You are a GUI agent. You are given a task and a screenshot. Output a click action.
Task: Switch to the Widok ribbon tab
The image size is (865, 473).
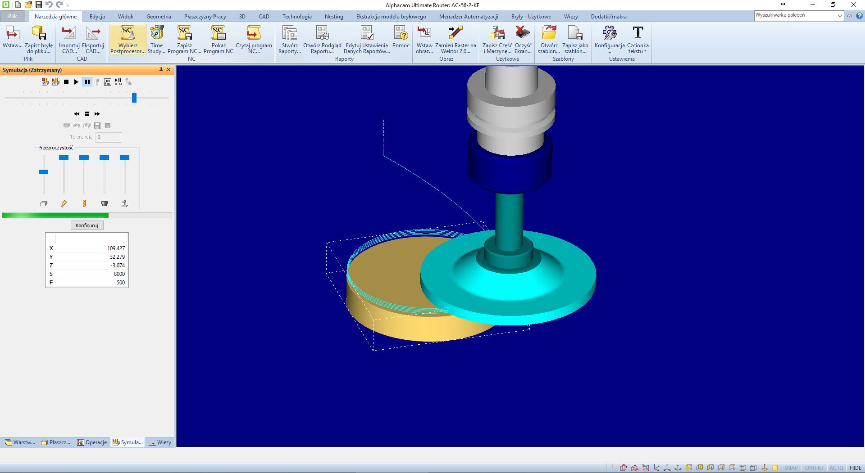(x=126, y=17)
